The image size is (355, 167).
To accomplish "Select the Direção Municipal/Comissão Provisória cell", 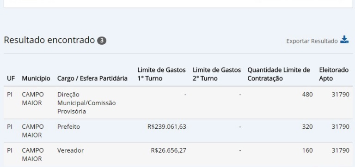I will click(86, 103).
